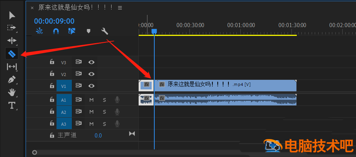Click the 00:00:09:00 playhead timecode
Screen dimensions: 356x157
[x=54, y=21]
